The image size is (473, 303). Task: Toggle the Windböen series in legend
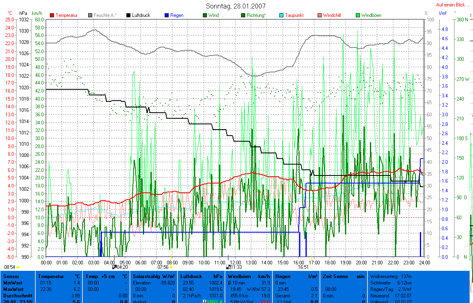coord(371,15)
